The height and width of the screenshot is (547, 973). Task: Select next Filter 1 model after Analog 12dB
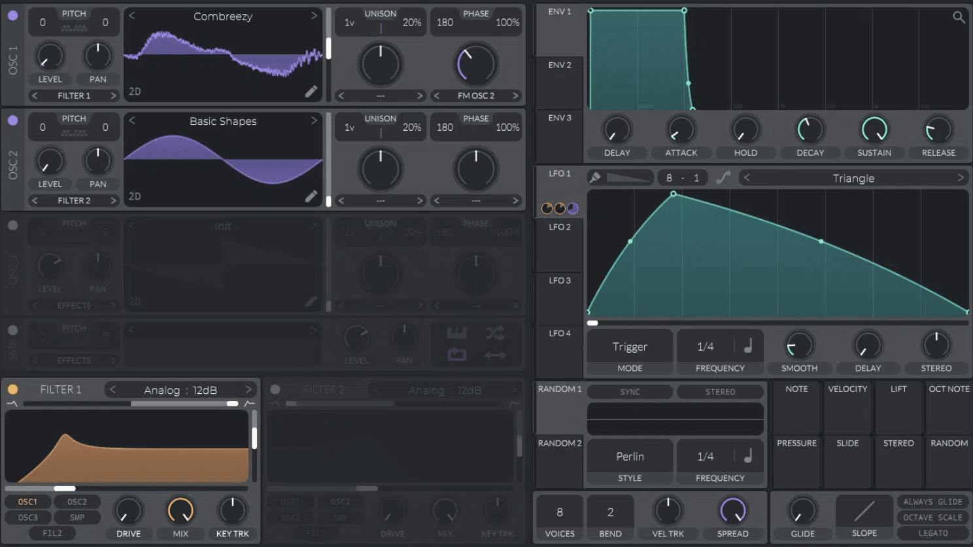point(248,389)
